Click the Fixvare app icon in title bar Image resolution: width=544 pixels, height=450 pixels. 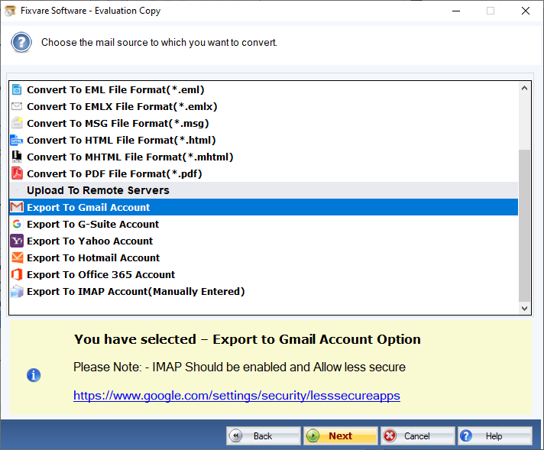click(10, 11)
